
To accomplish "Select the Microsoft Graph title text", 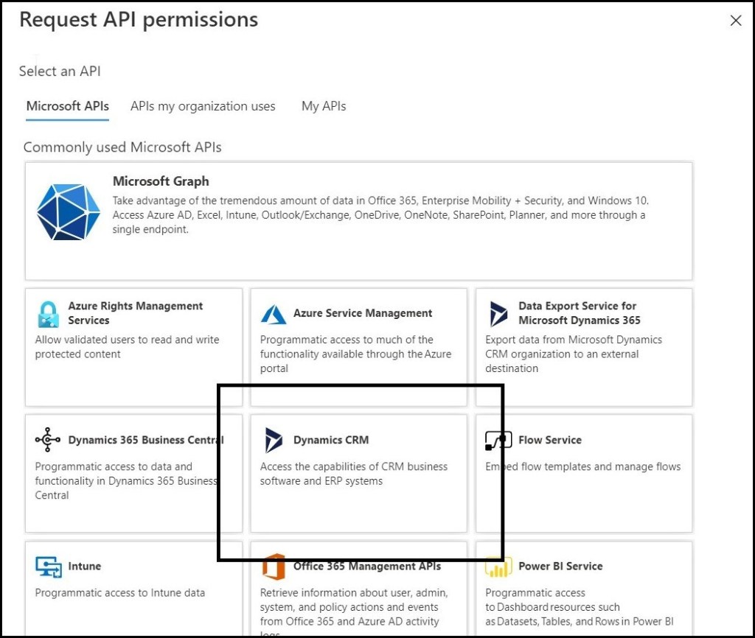I will coord(161,181).
